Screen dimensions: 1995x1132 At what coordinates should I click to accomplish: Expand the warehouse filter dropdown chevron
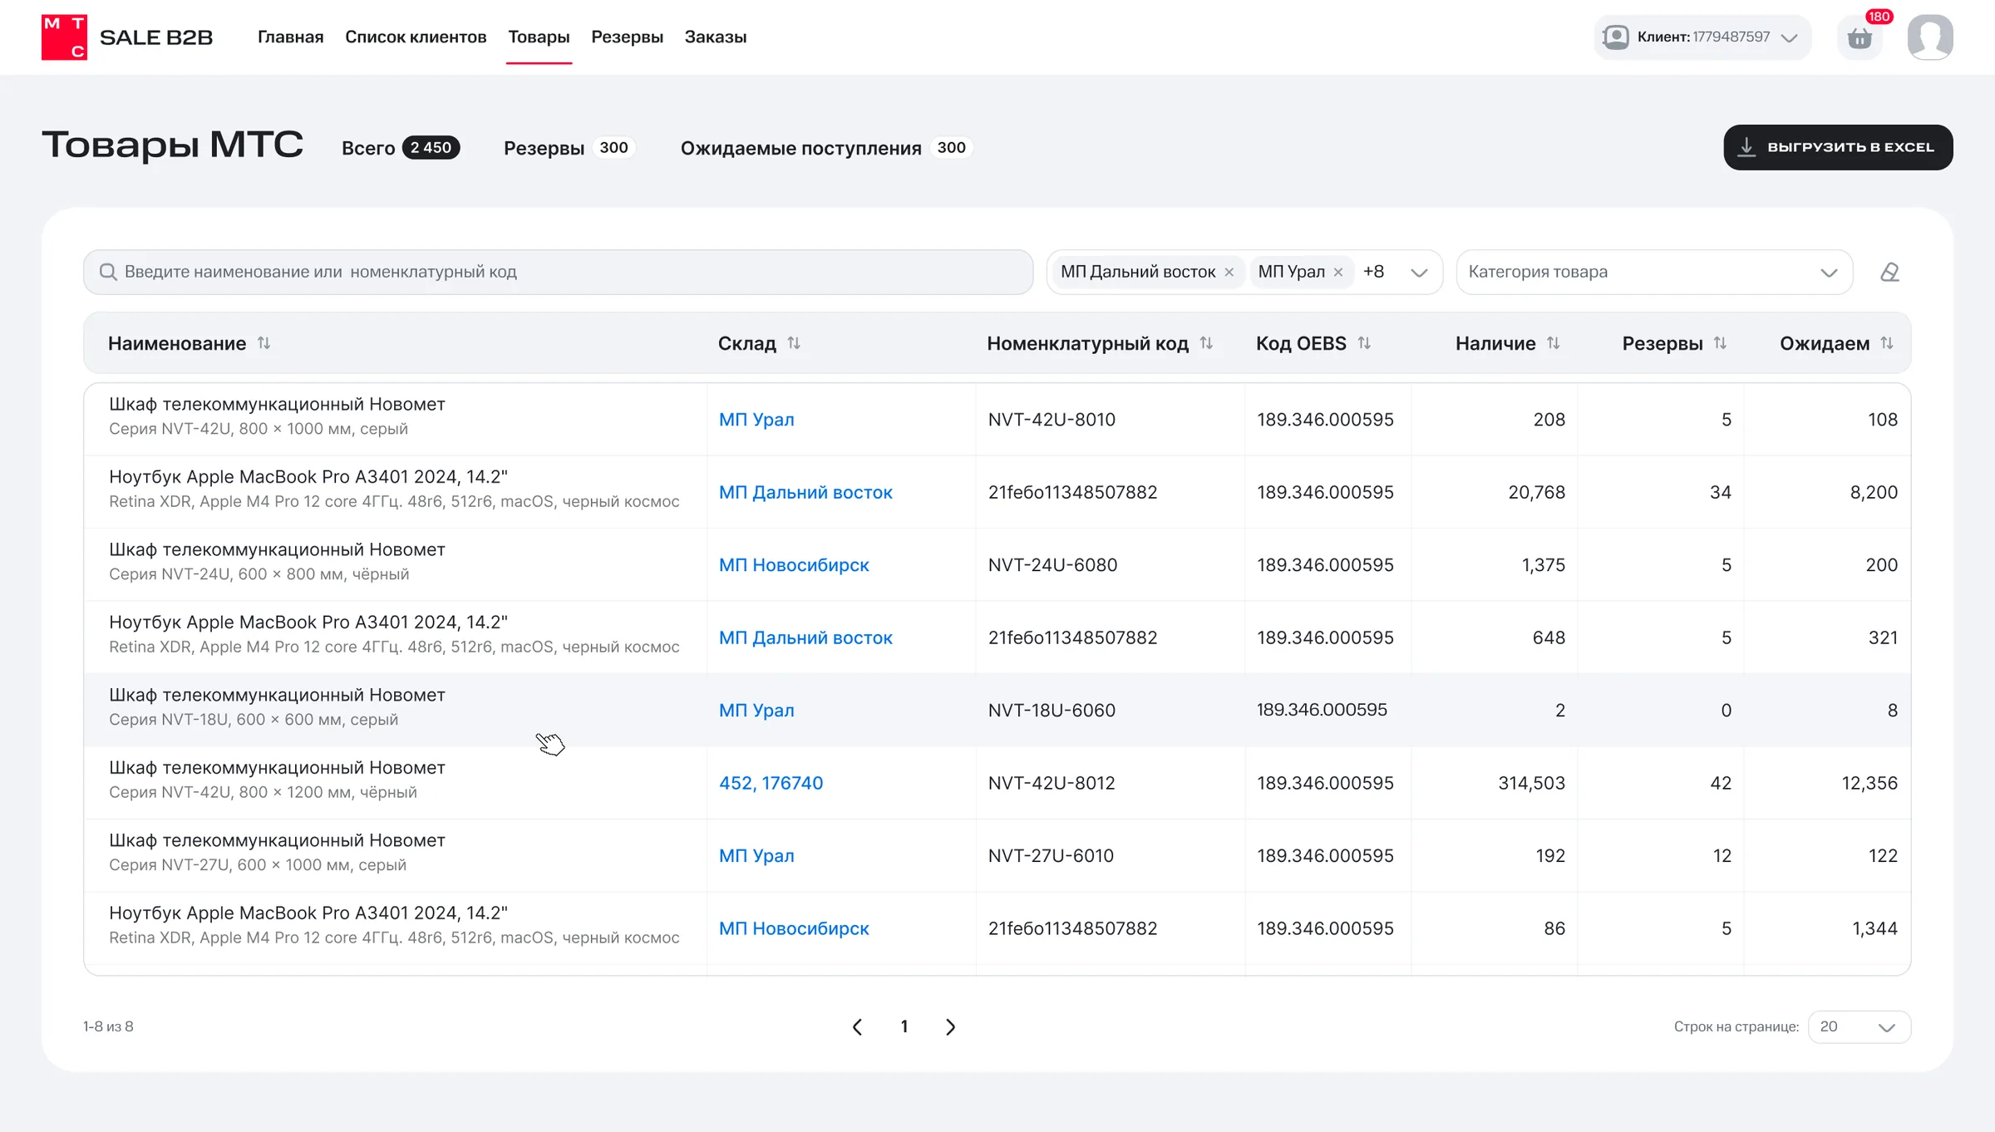(x=1419, y=273)
